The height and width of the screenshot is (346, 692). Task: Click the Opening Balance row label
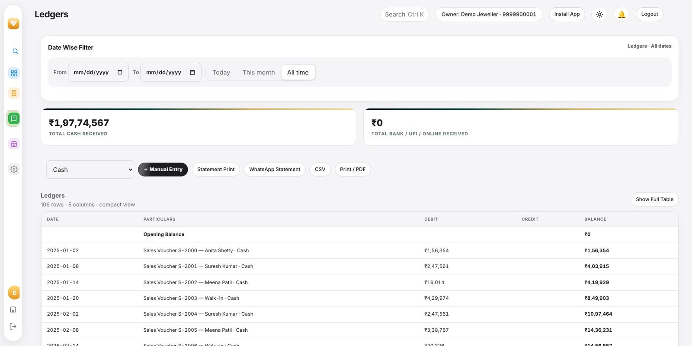point(164,234)
